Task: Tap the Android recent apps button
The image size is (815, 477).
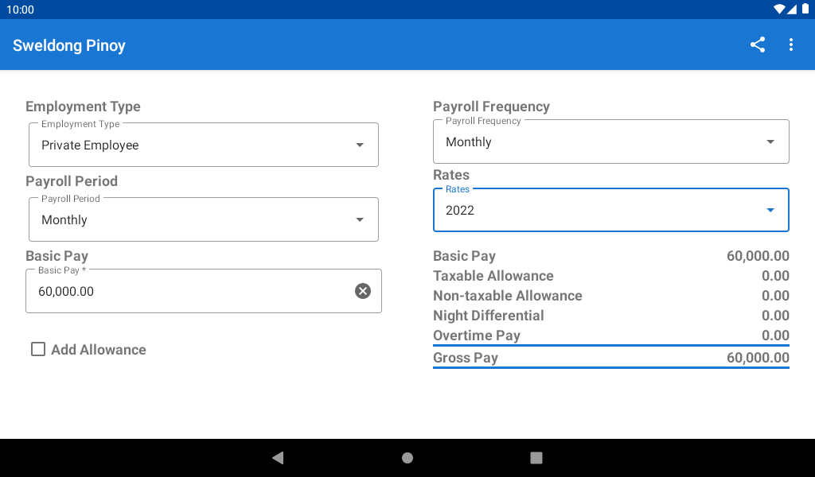Action: [536, 458]
